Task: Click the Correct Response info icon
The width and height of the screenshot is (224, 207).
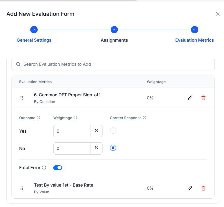Action: [145, 118]
